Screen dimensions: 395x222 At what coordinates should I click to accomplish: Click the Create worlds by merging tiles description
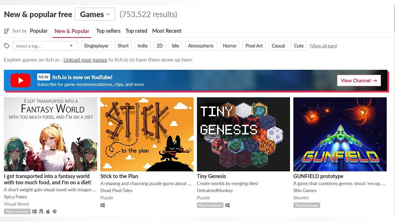[x=227, y=184]
